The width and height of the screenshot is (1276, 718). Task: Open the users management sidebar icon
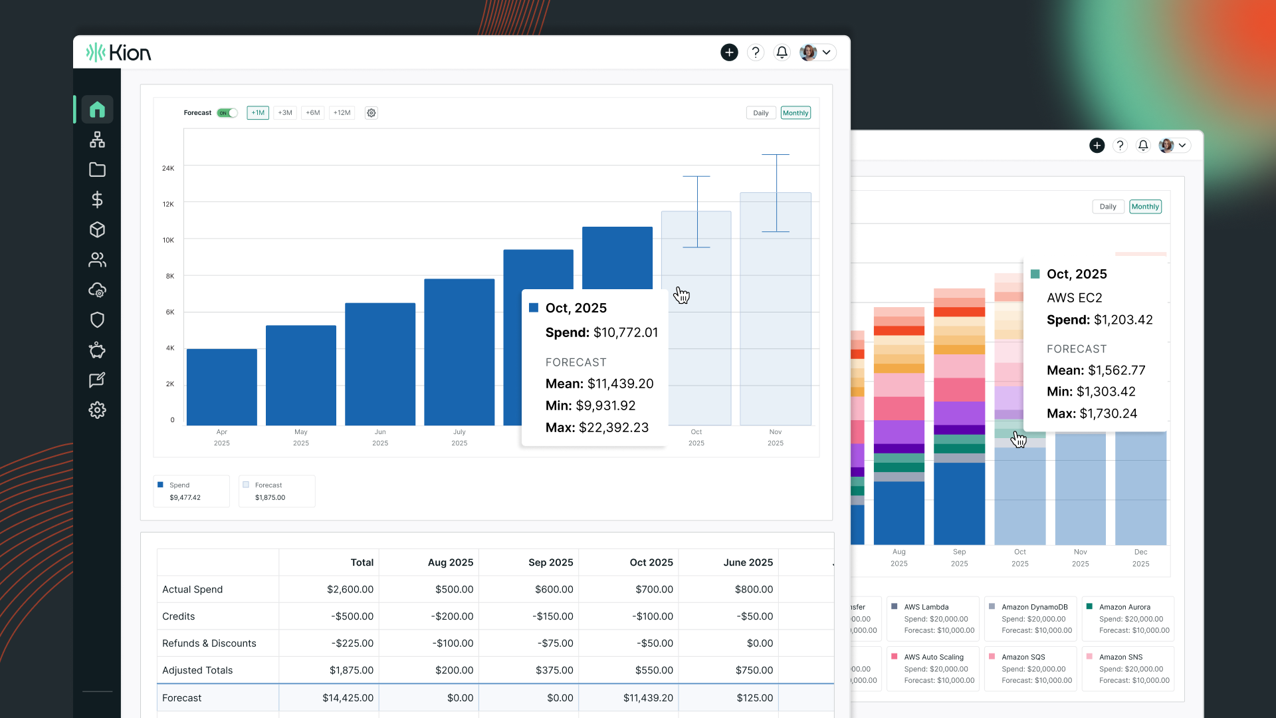97,259
